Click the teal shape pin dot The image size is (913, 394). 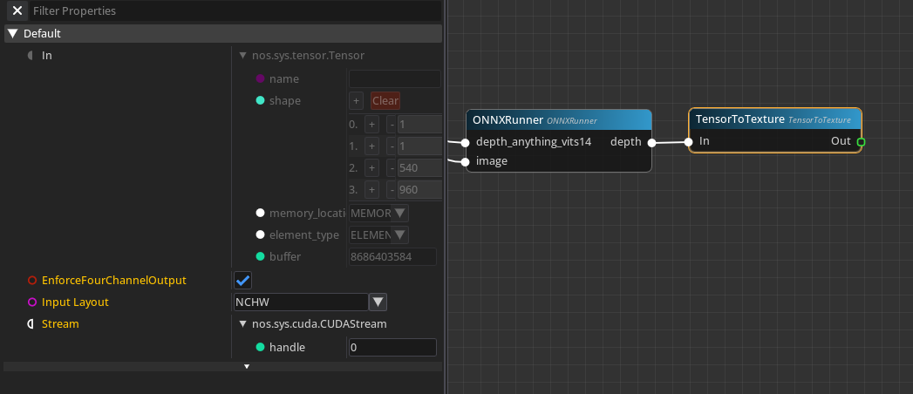[260, 101]
